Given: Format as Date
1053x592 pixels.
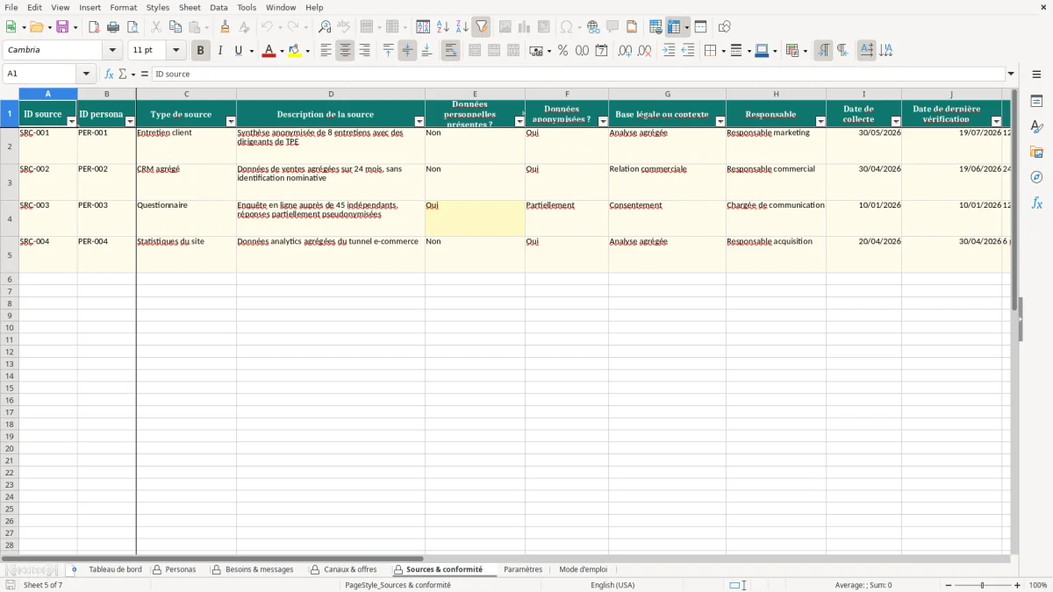Looking at the screenshot, I should pos(601,51).
